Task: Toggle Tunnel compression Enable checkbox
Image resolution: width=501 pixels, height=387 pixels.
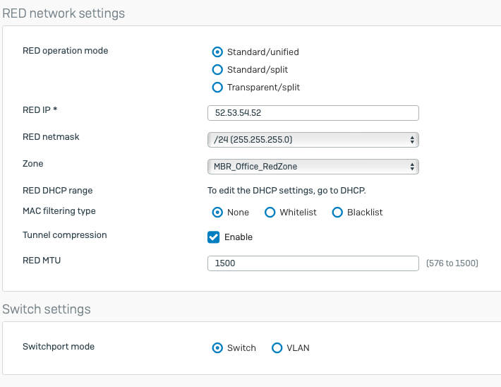Action: click(213, 237)
